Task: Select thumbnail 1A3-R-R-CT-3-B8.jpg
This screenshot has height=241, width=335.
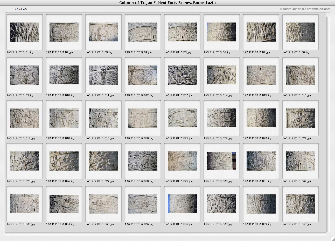Action: point(301,32)
